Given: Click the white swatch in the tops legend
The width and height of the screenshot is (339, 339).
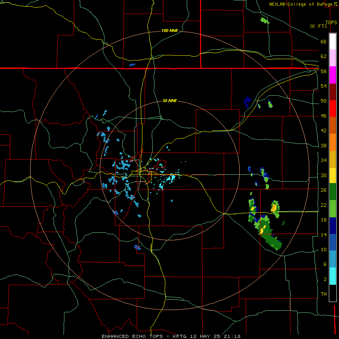Looking at the screenshot, I should (x=333, y=41).
